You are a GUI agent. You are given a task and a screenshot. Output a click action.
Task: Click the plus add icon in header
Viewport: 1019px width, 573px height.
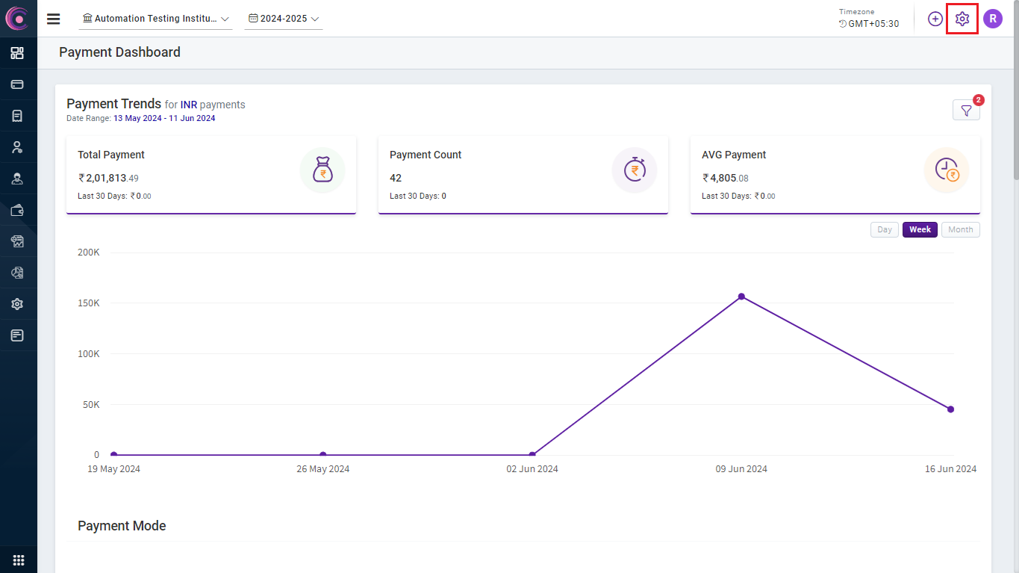click(935, 19)
